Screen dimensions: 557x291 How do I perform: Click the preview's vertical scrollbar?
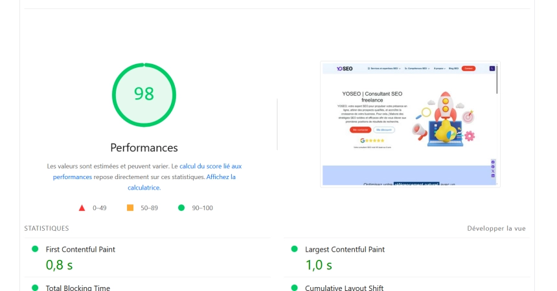[497, 81]
